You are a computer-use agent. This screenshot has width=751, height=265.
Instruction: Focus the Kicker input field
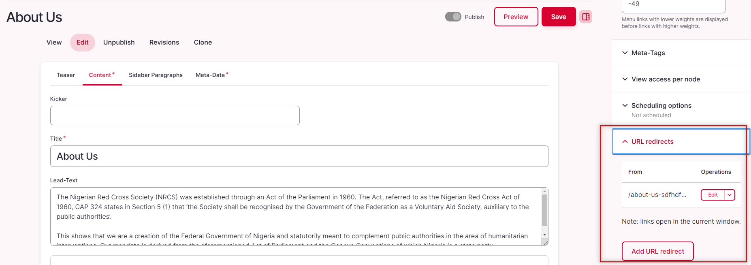tap(175, 115)
